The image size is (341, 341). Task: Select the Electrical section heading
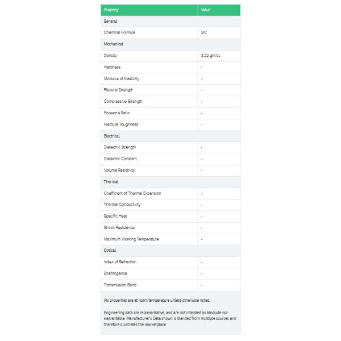(x=112, y=136)
